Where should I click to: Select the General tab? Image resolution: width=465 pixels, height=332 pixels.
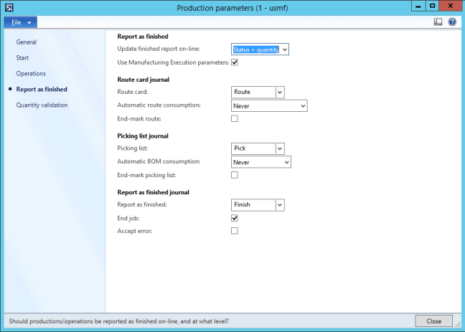tap(27, 42)
